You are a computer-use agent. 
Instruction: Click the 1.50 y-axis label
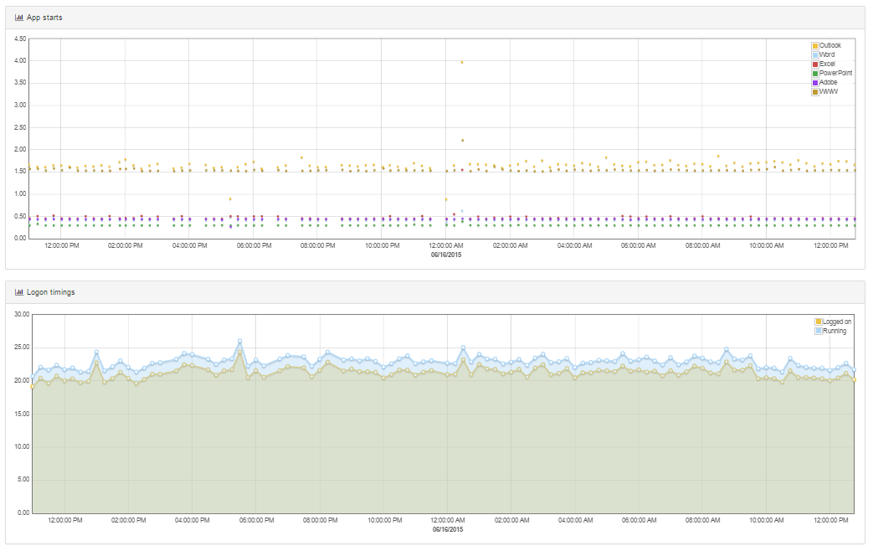20,172
